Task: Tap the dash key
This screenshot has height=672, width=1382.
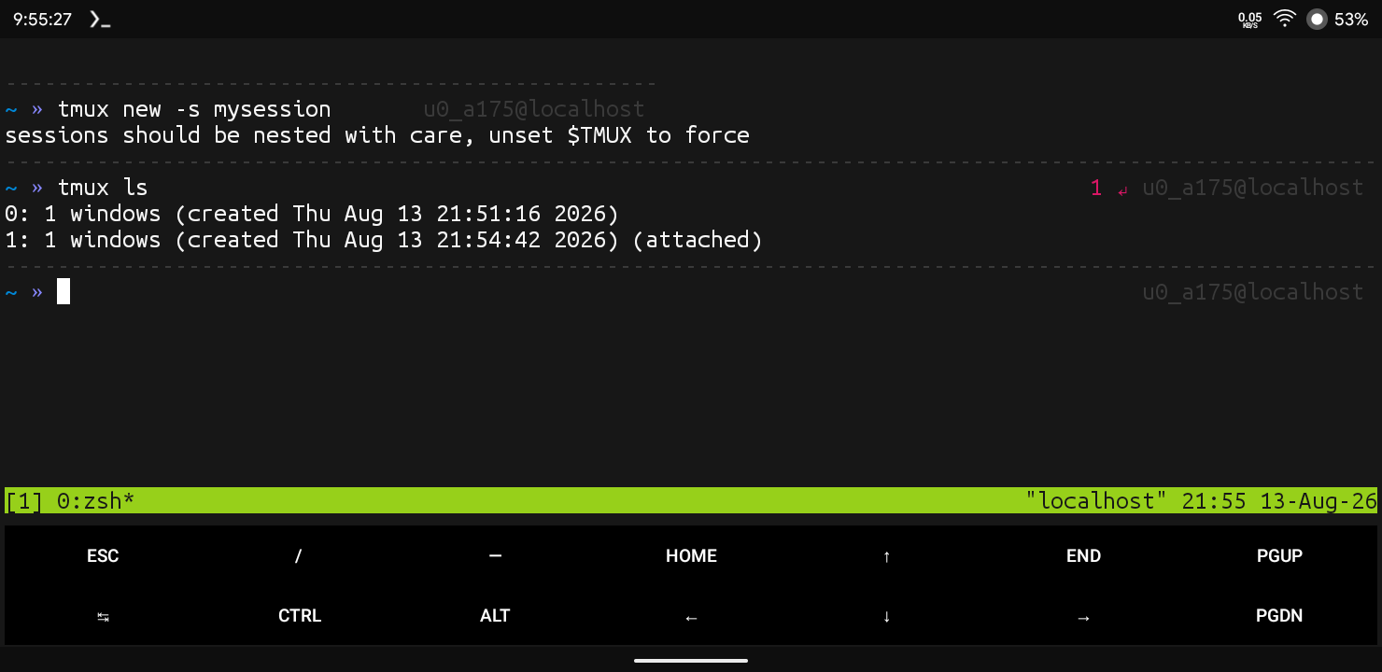Action: coord(495,555)
